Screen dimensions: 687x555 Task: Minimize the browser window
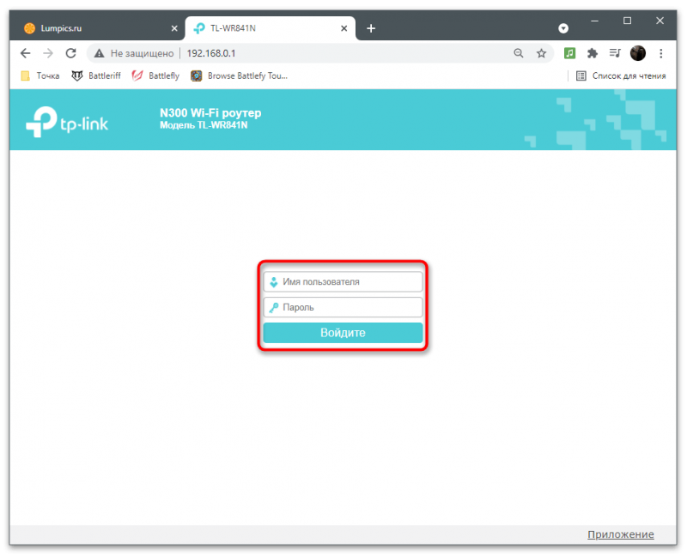[594, 21]
